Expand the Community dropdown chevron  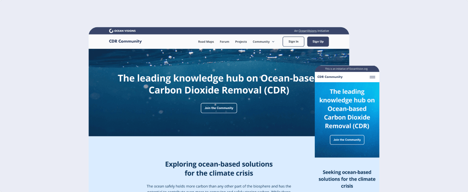click(273, 42)
